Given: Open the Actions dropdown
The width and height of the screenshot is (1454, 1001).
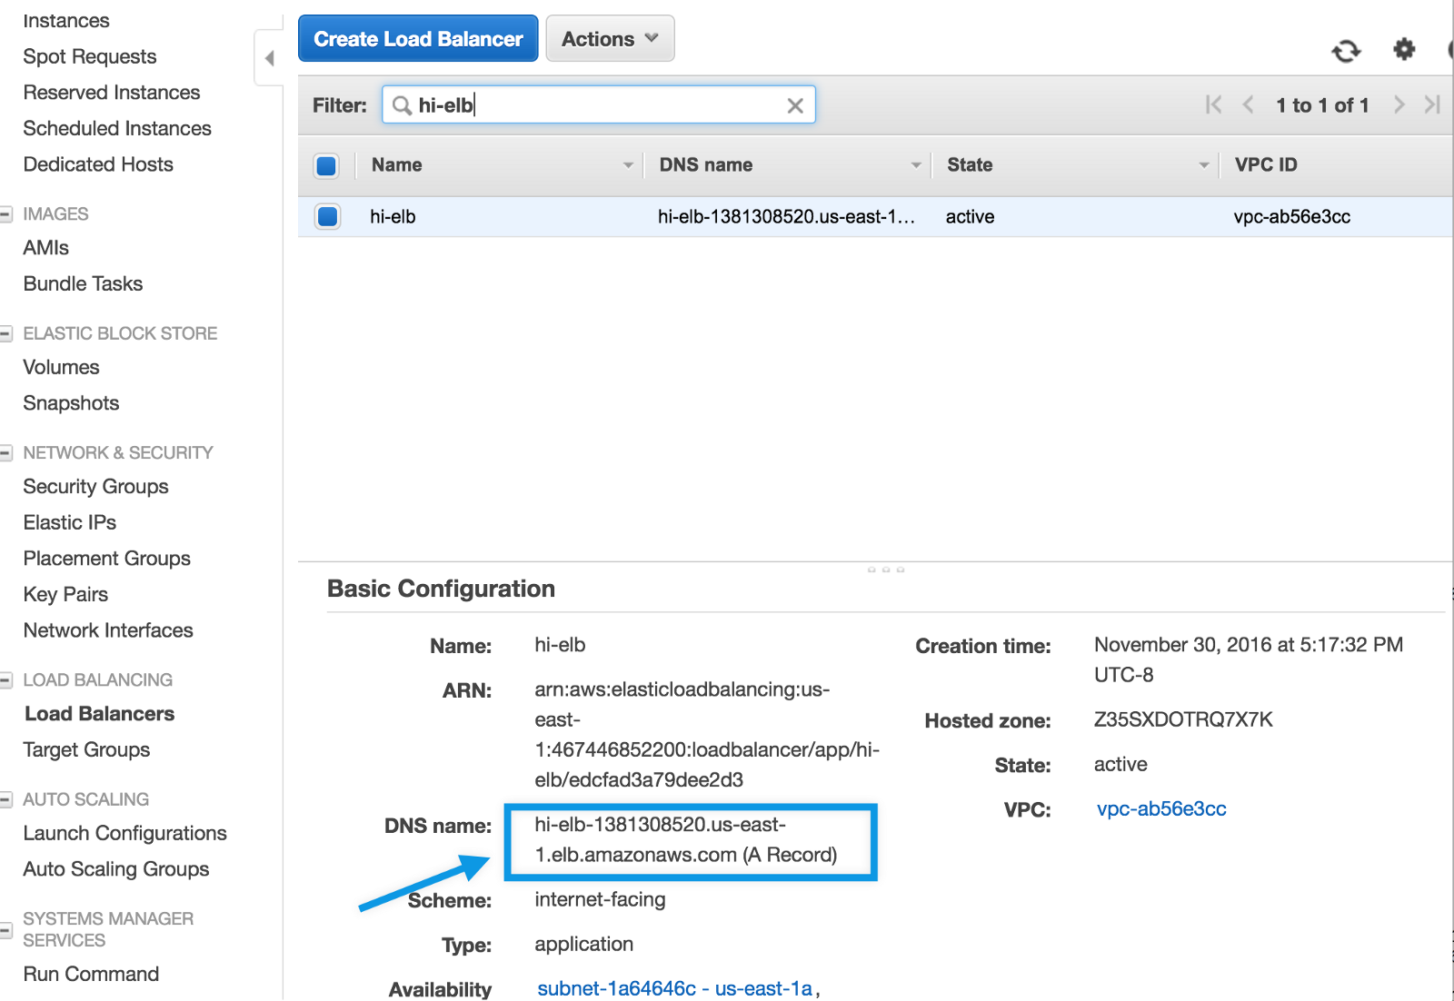Looking at the screenshot, I should tap(610, 39).
